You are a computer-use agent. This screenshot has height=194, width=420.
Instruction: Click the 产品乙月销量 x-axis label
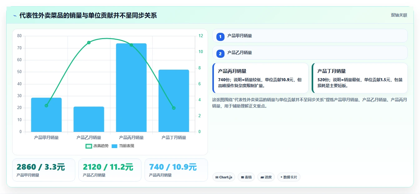coord(89,137)
